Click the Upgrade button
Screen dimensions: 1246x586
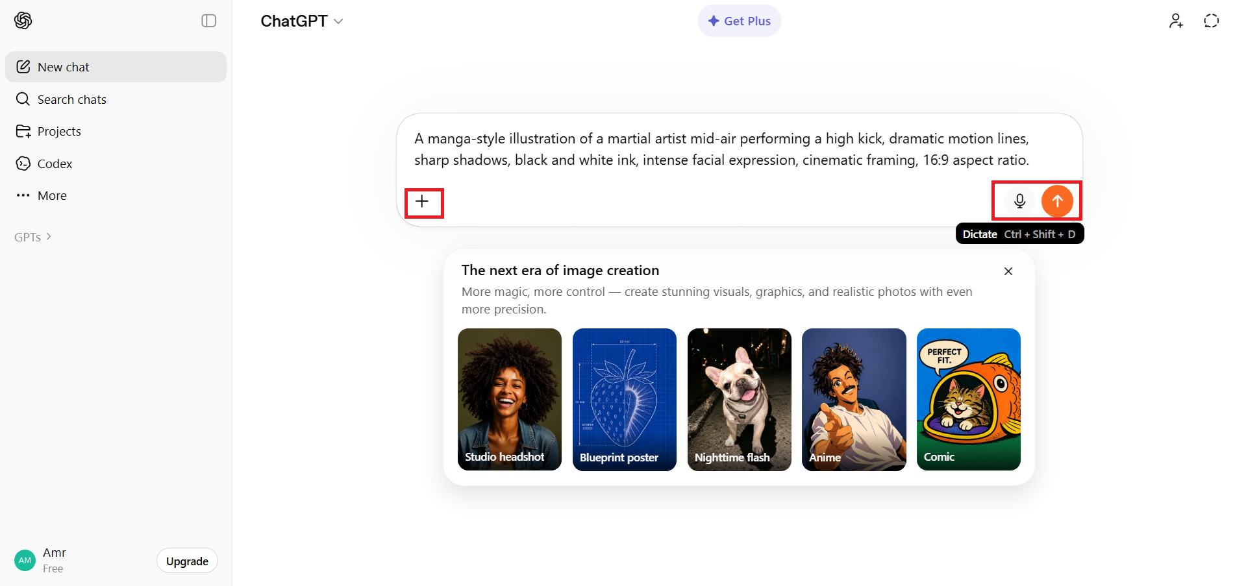(x=187, y=561)
